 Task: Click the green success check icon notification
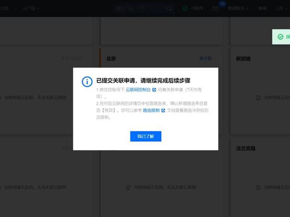280,37
